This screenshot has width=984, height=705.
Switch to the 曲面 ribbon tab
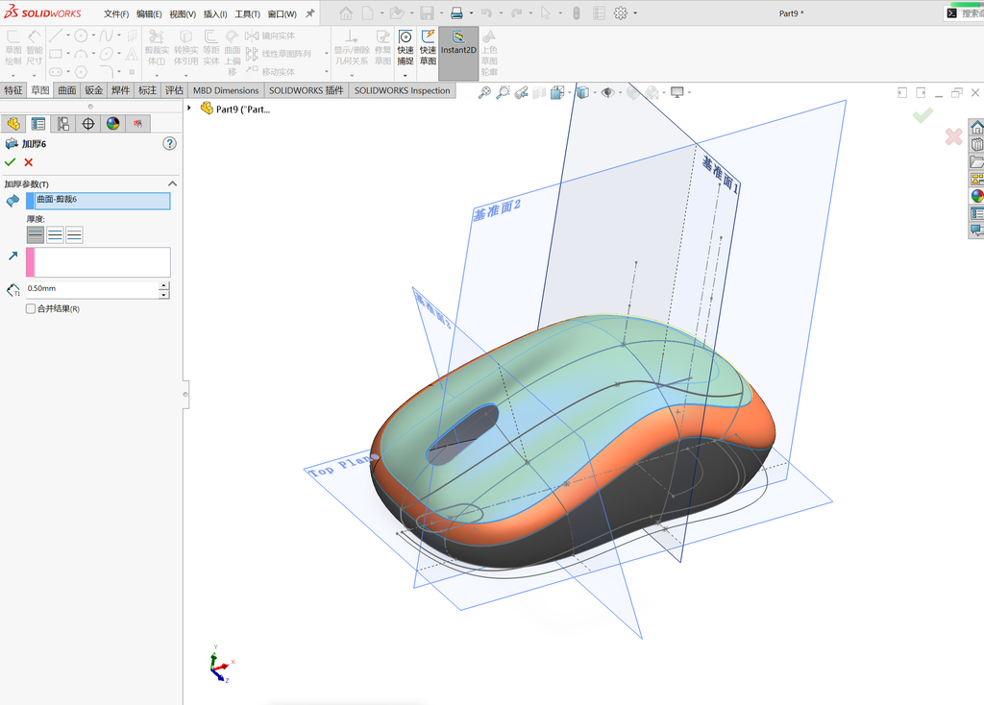[67, 90]
